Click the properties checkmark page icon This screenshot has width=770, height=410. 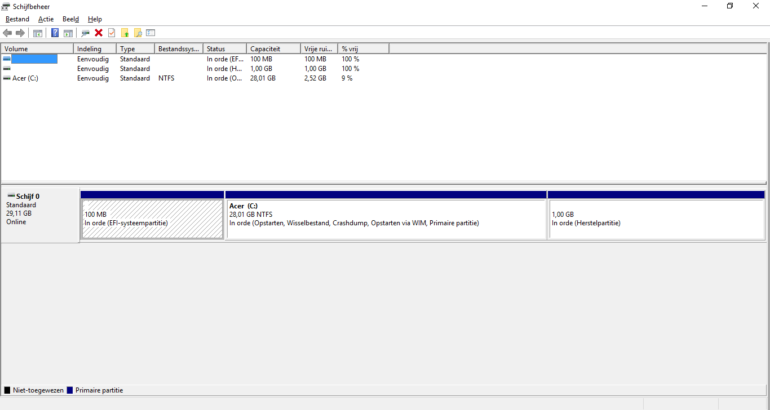pos(112,33)
